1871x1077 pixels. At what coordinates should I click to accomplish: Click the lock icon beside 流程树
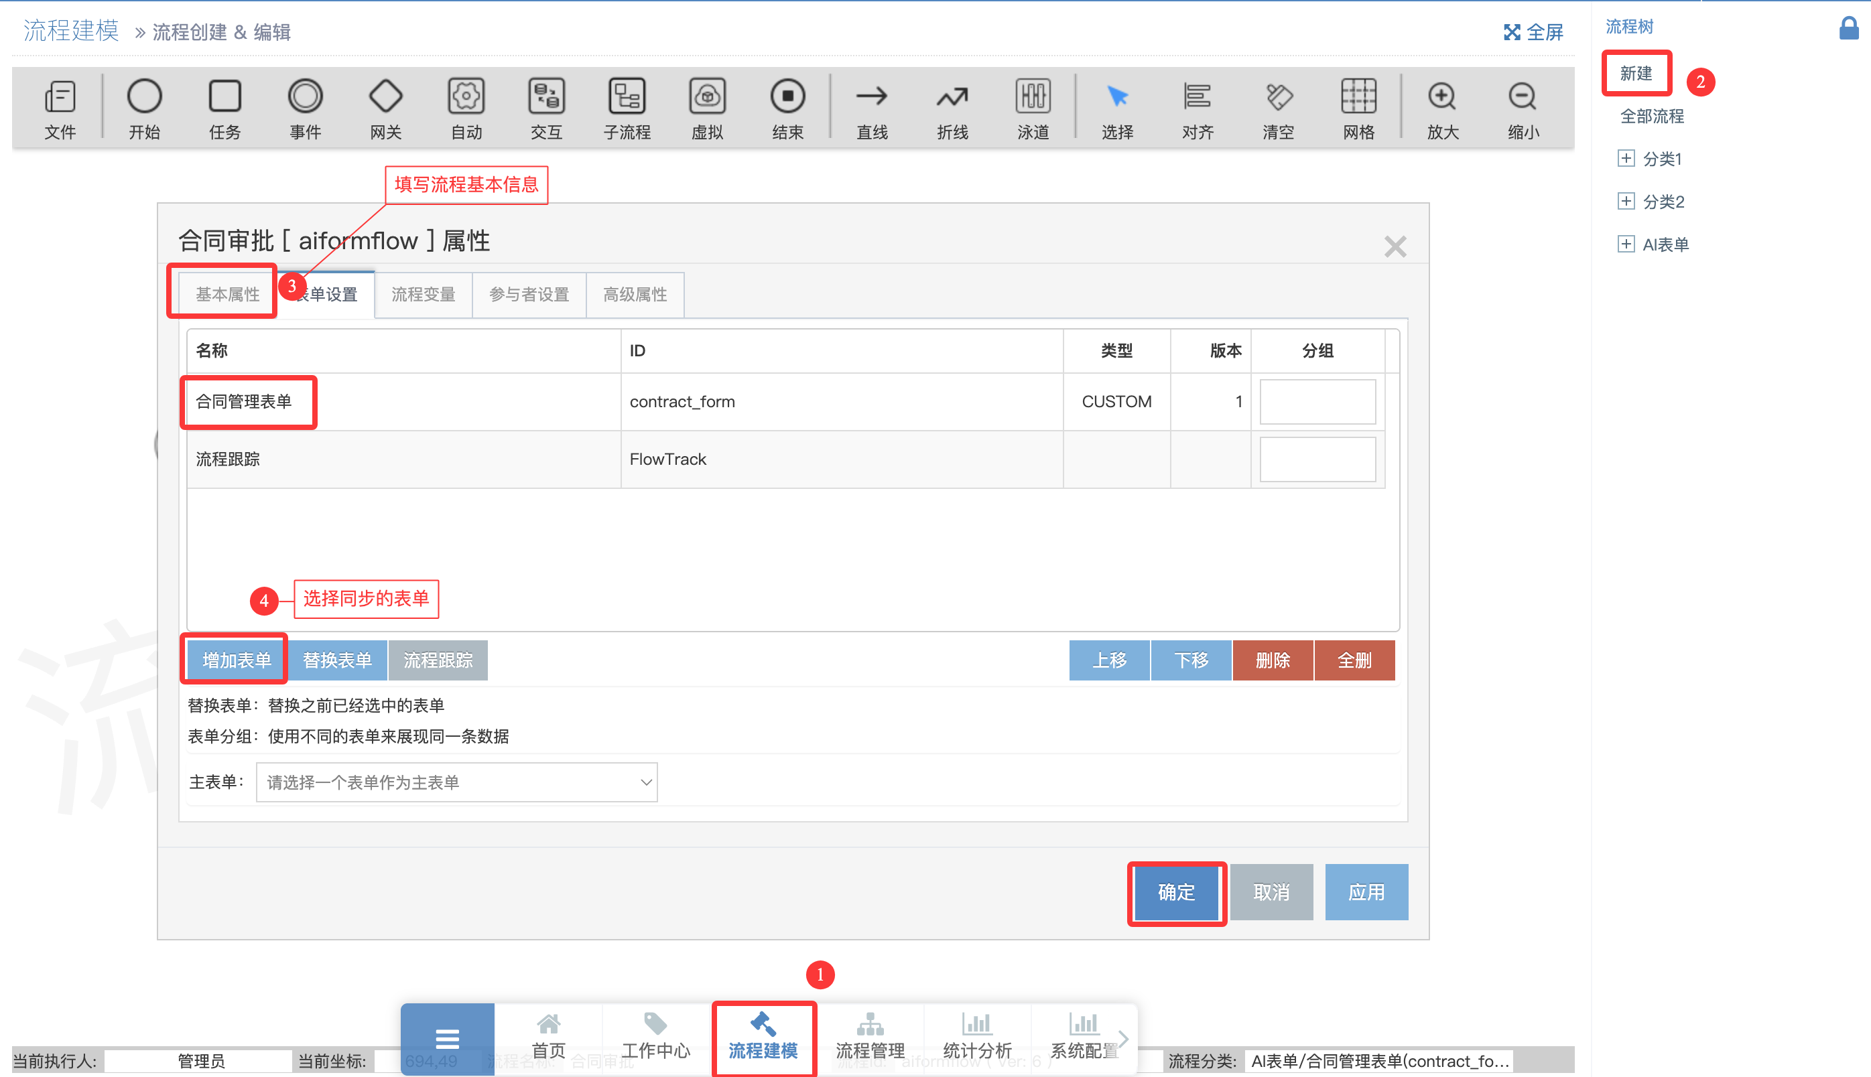click(1849, 28)
